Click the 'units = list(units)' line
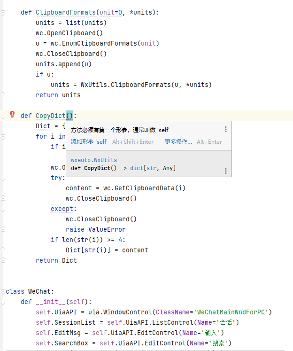The height and width of the screenshot is (351, 293). 71,23
